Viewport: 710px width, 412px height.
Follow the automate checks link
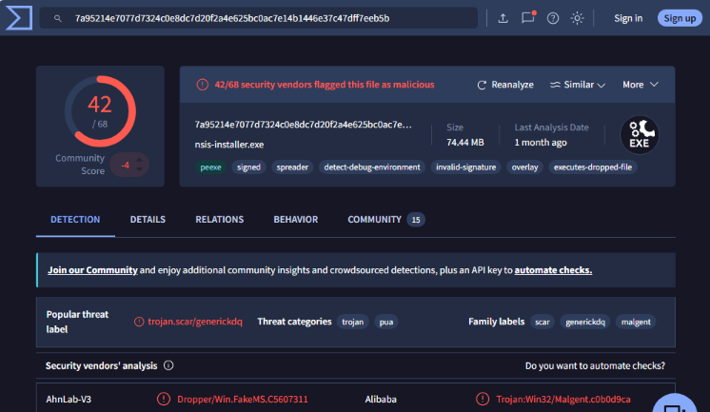point(553,270)
